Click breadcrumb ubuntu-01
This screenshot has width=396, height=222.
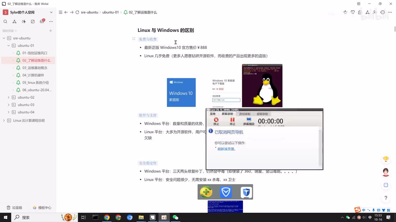(x=110, y=12)
